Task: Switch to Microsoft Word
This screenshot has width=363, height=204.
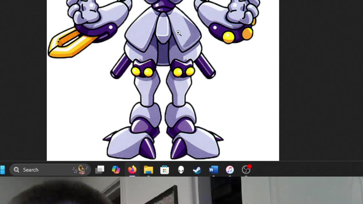Action: coord(213,170)
